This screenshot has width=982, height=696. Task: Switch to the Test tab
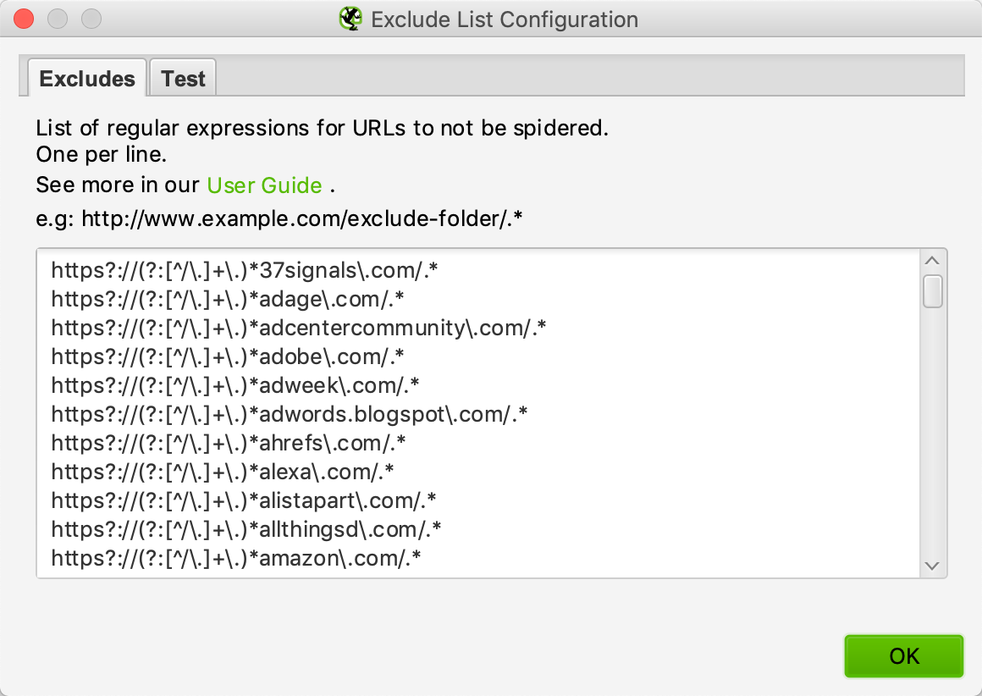[x=183, y=78]
